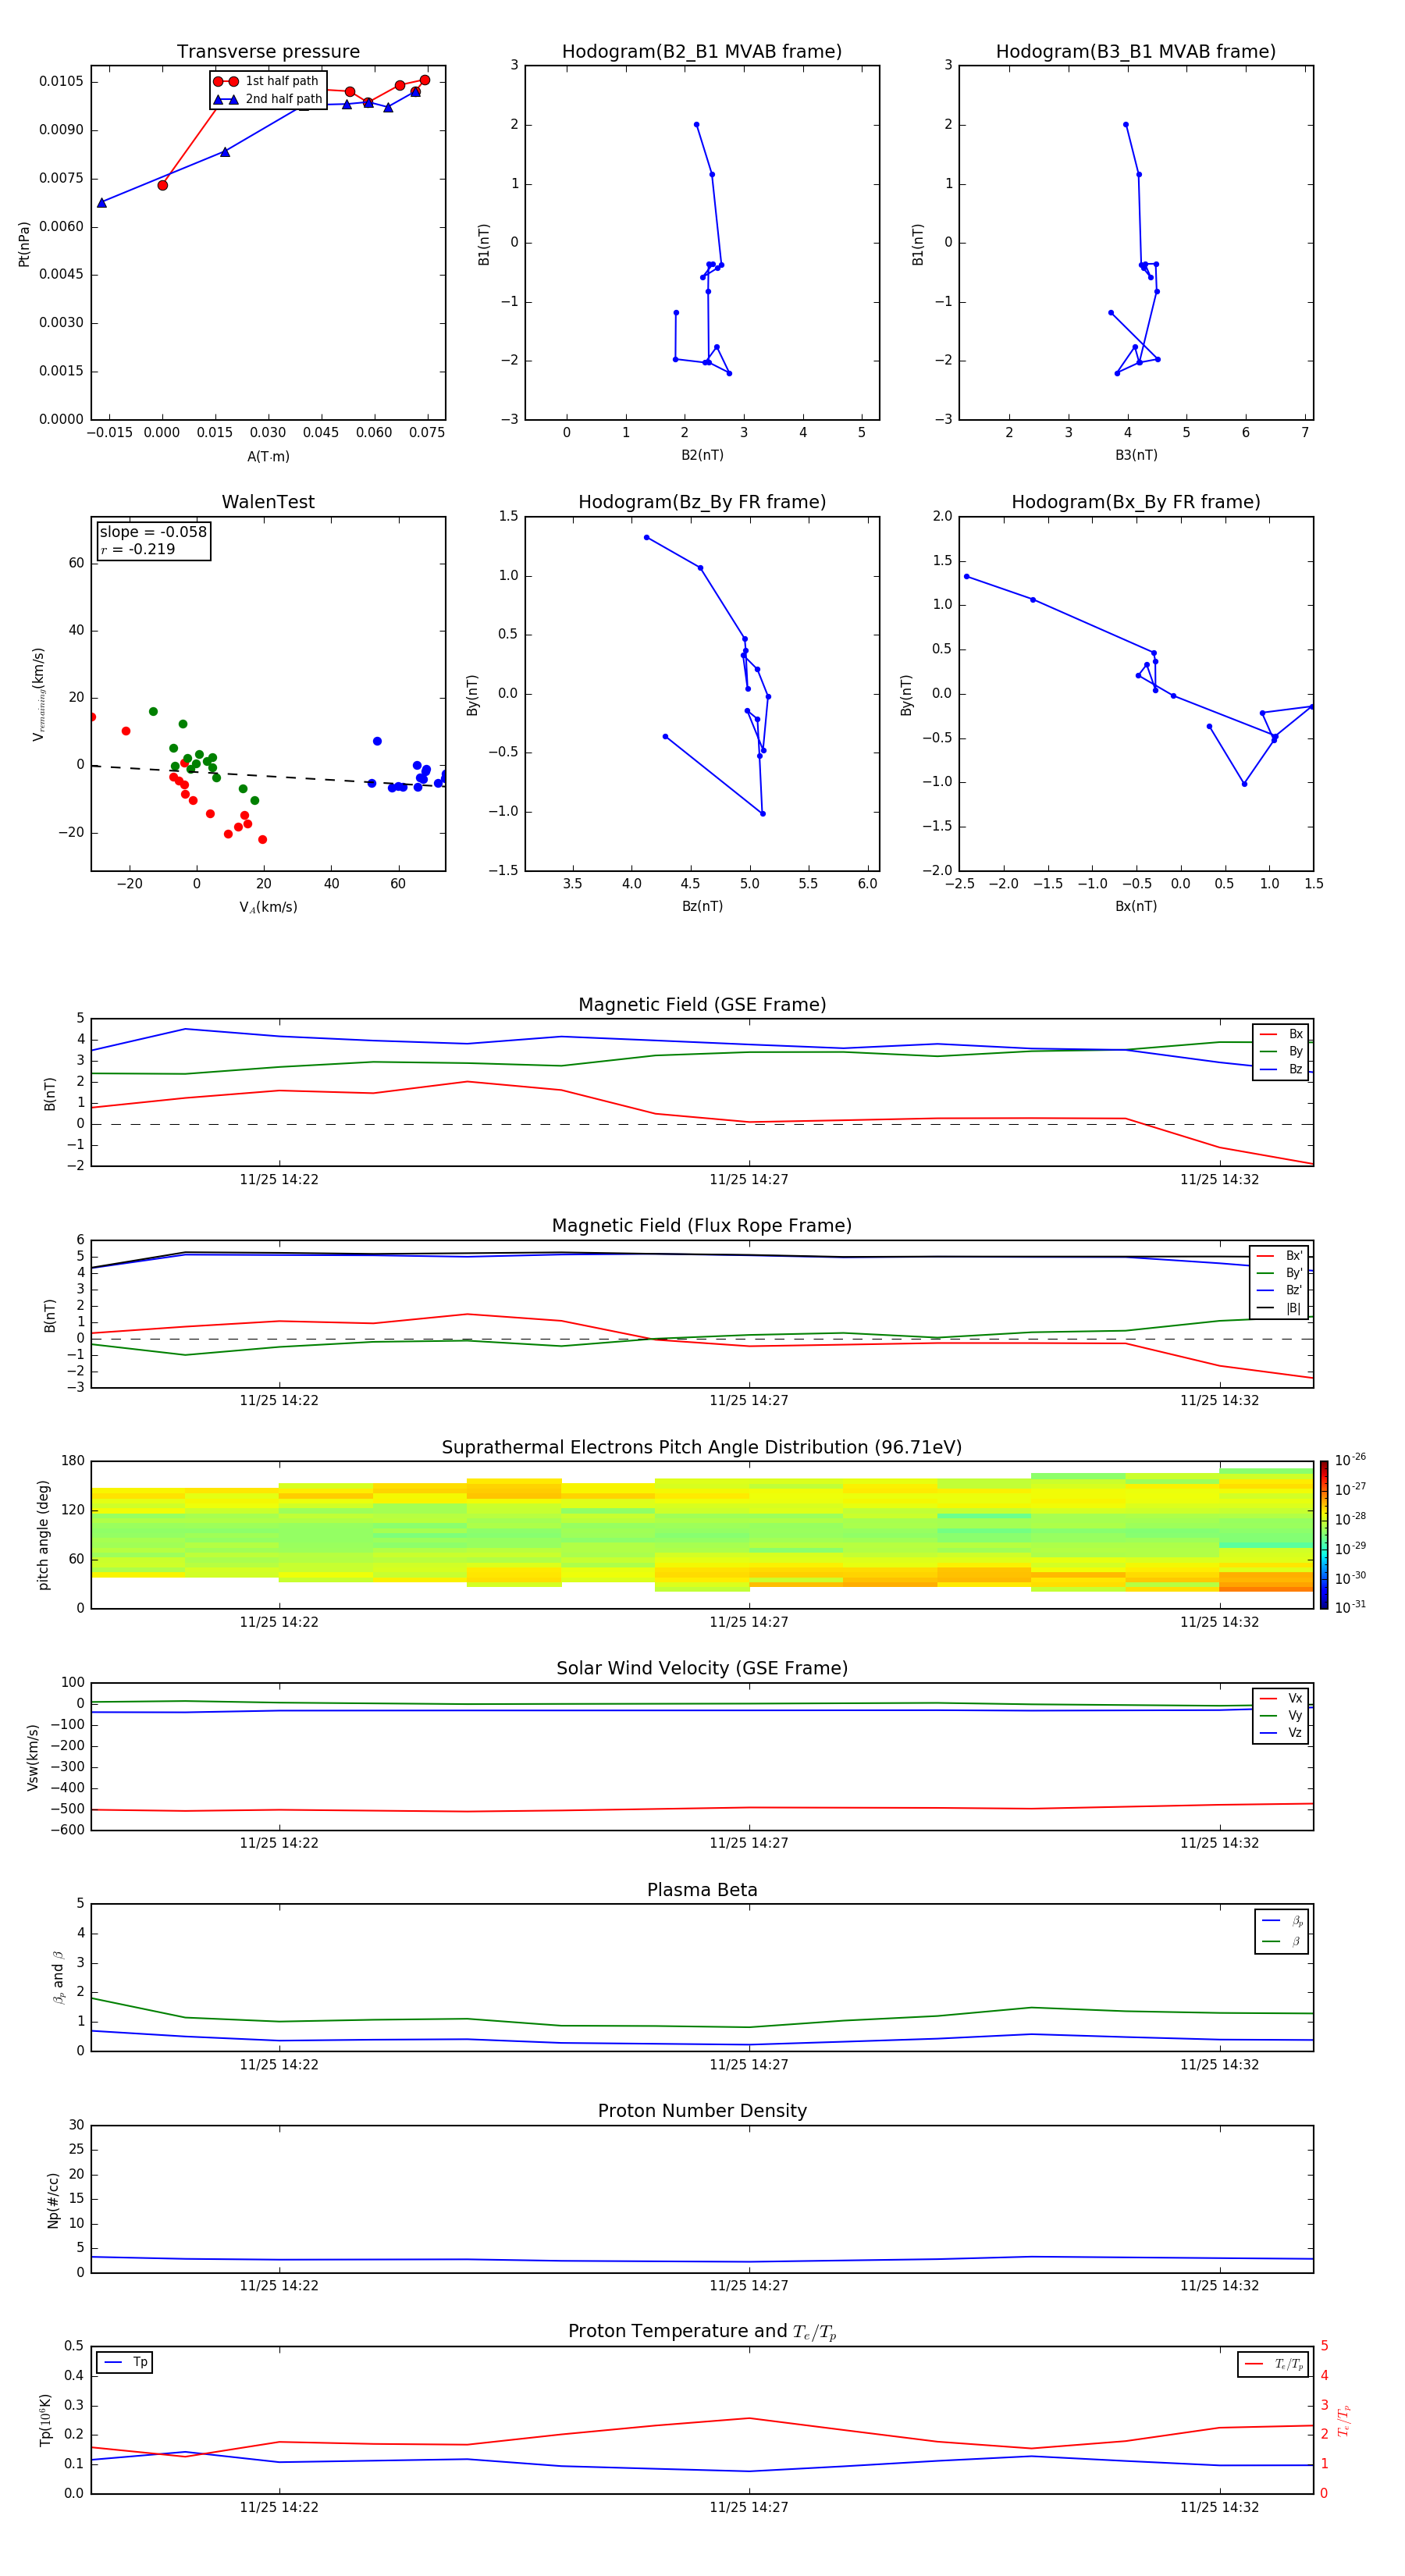This screenshot has width=1405, height=2576.
Task: Click "11/25 14:32" tick under Proton Number Density
Action: (1219, 2285)
